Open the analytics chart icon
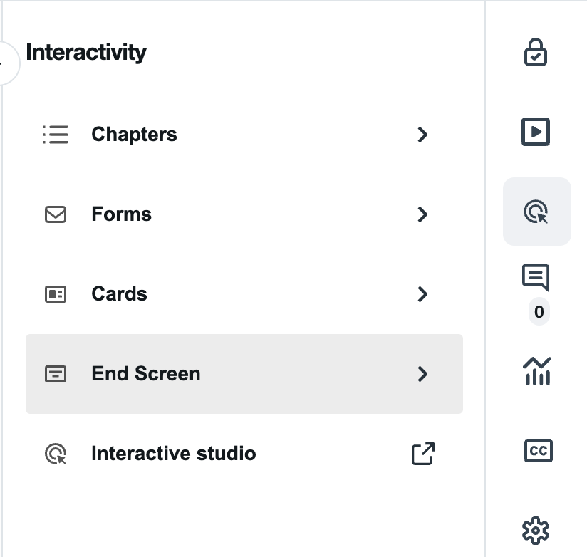Screen dimensions: 587x557 pyautogui.click(x=537, y=370)
